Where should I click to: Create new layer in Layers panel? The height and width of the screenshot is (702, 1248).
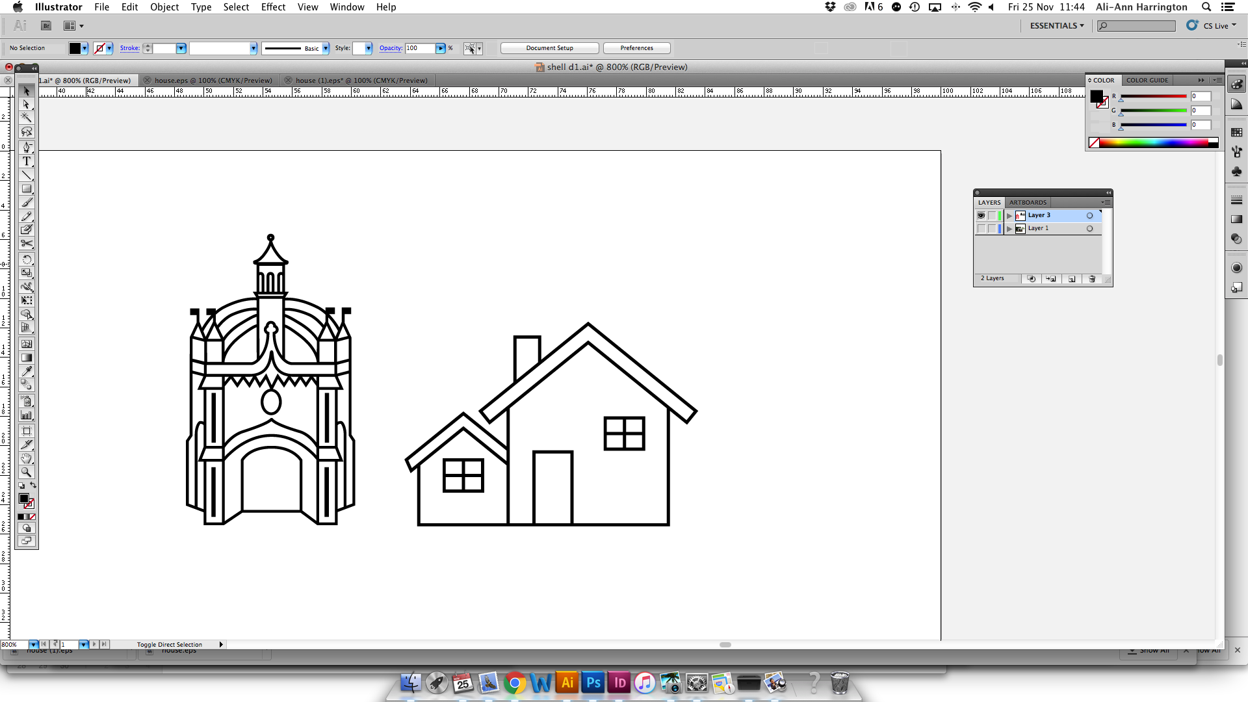coord(1072,279)
